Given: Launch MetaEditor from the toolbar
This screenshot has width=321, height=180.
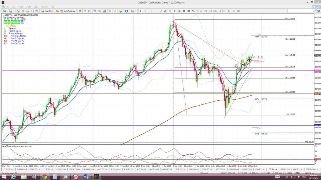Looking at the screenshot, I should click(x=57, y=11).
